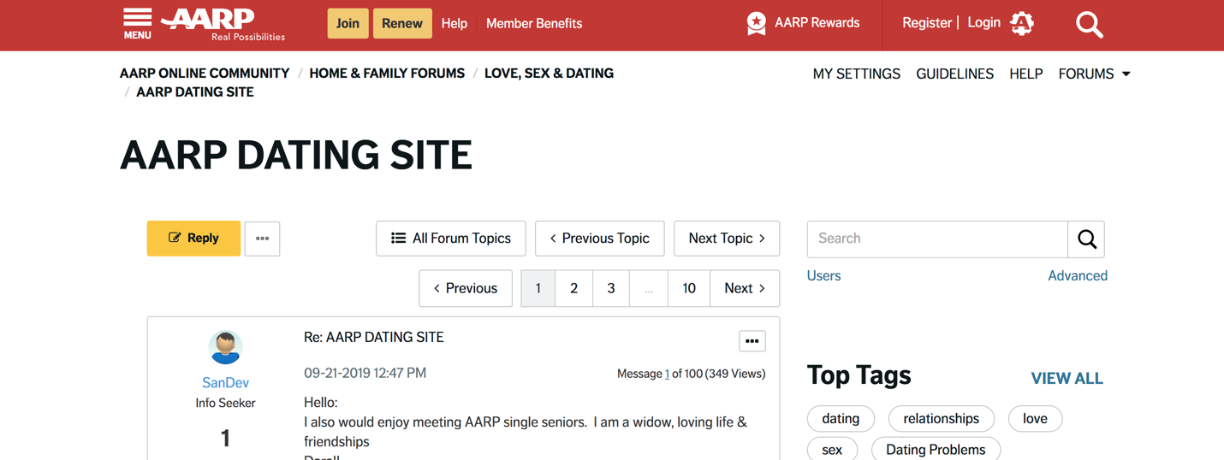Viewport: 1224px width, 460px height.
Task: Go to Love, Sex & Dating breadcrumb
Action: 549,74
